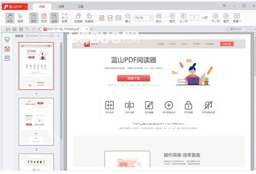
Task: Click the thumbnail size slider handle
Action: (39, 36)
